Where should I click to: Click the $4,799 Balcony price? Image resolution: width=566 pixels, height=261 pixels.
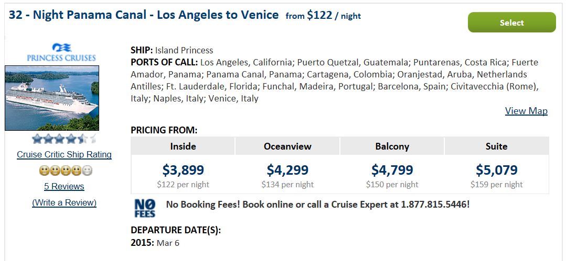click(392, 170)
